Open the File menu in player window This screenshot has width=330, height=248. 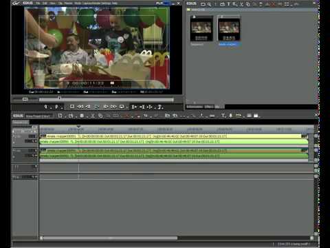(38, 3)
